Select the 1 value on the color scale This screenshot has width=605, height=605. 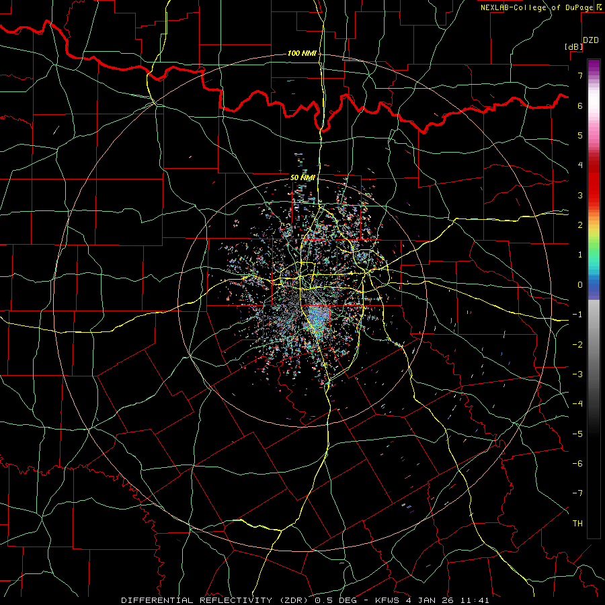click(x=580, y=255)
